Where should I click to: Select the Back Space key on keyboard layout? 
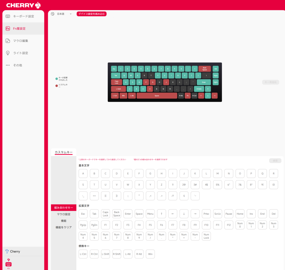pos(205,69)
